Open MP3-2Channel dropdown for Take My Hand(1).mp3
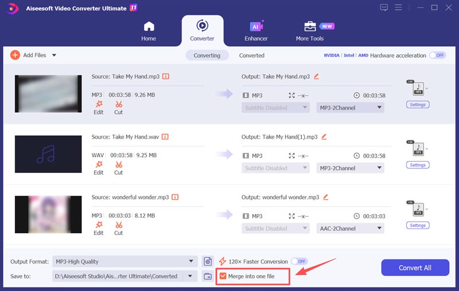This screenshot has height=291, width=459. [350, 168]
